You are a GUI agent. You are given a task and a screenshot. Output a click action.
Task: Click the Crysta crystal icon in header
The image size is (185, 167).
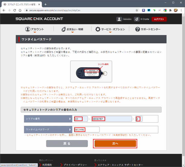pos(137,19)
